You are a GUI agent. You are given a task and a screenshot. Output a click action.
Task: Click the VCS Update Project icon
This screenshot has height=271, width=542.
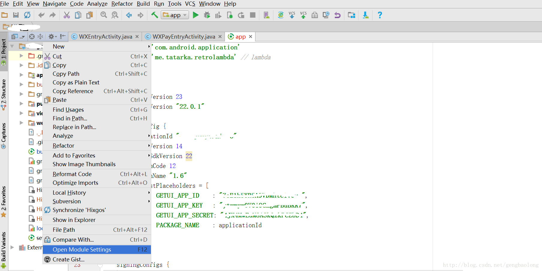[292, 15]
